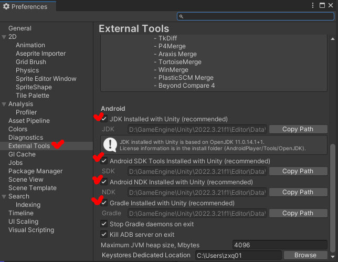Edit Keystores Dedicated Location path field
338x262 pixels.
point(238,255)
